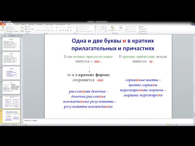This screenshot has height=146, width=195.
Task: Open the orange Файл tab
Action: (x=3, y=24)
